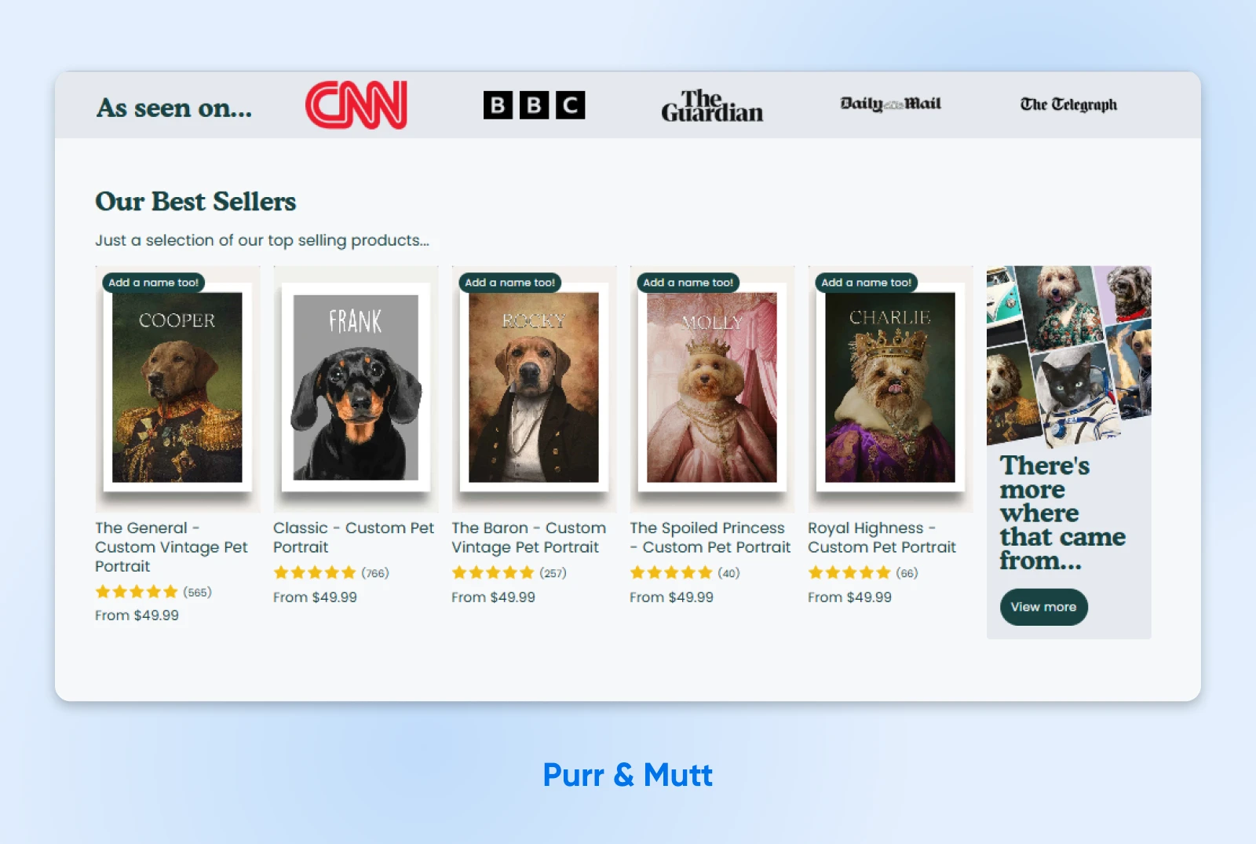Open the Molly princess portrait image
The height and width of the screenshot is (844, 1256).
click(x=712, y=388)
